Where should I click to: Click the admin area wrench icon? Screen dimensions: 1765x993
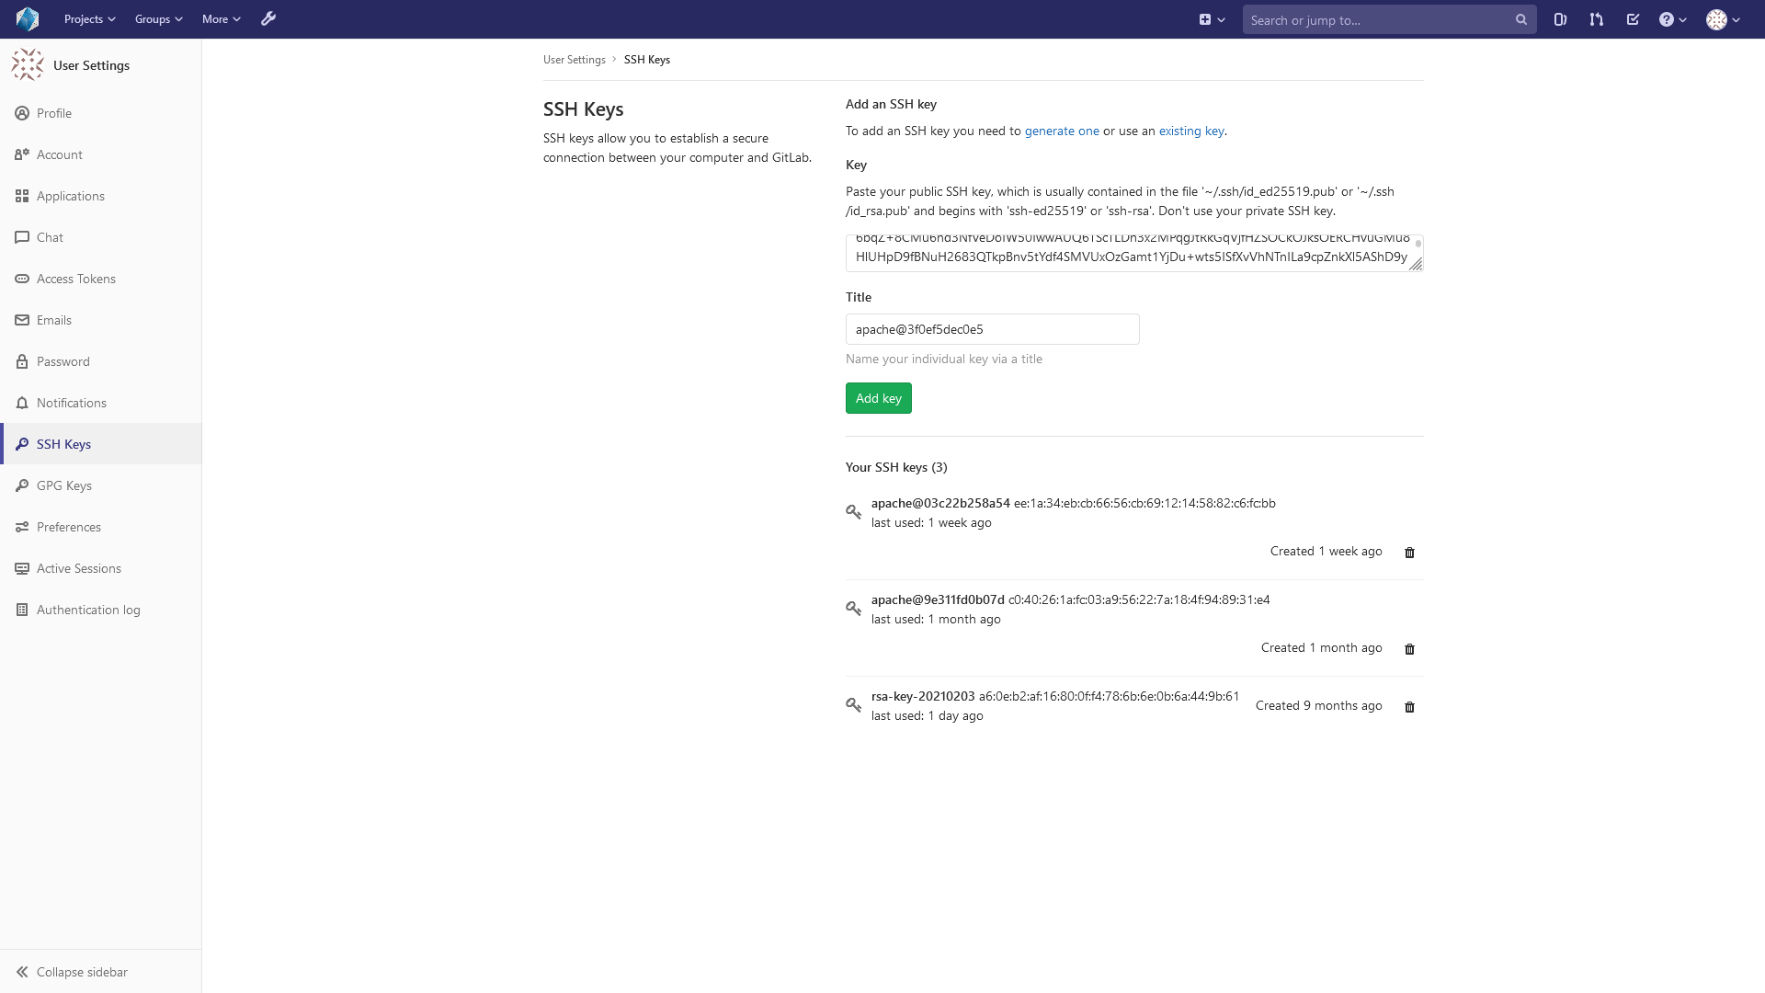point(268,19)
